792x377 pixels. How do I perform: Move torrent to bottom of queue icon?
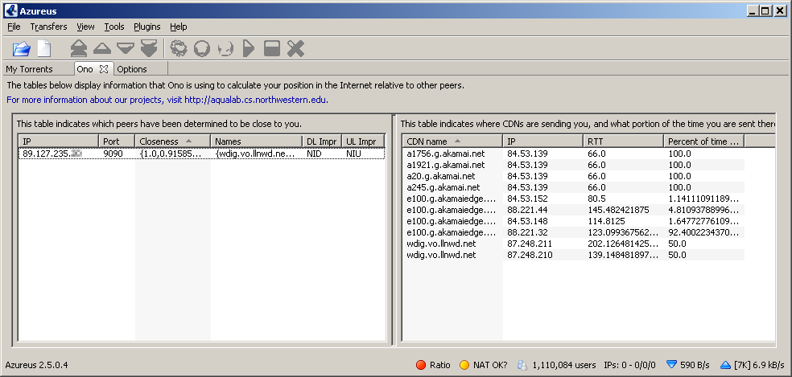click(x=148, y=48)
